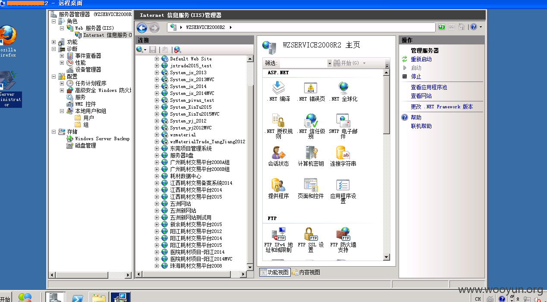
Task: Click 查看应用程序池 link
Action: tap(429, 87)
